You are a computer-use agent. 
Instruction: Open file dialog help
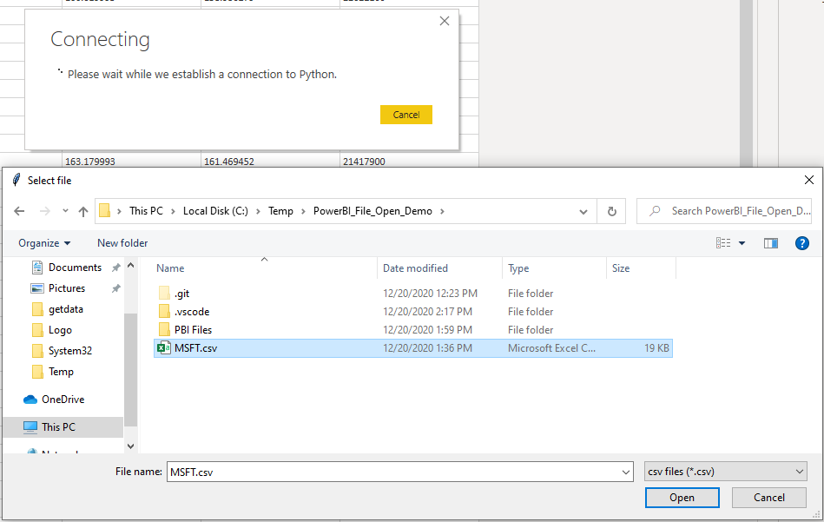[802, 243]
